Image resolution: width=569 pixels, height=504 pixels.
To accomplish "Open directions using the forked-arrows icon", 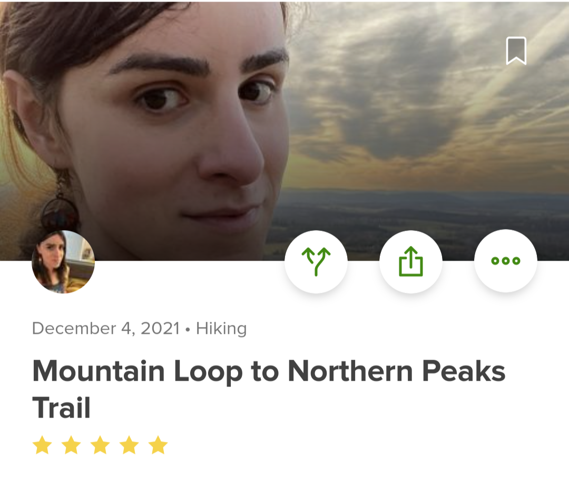I will [x=316, y=262].
